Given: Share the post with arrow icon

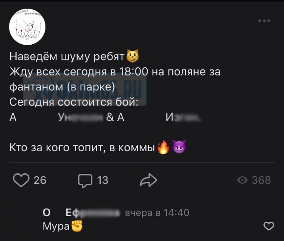Looking at the screenshot, I should (149, 180).
